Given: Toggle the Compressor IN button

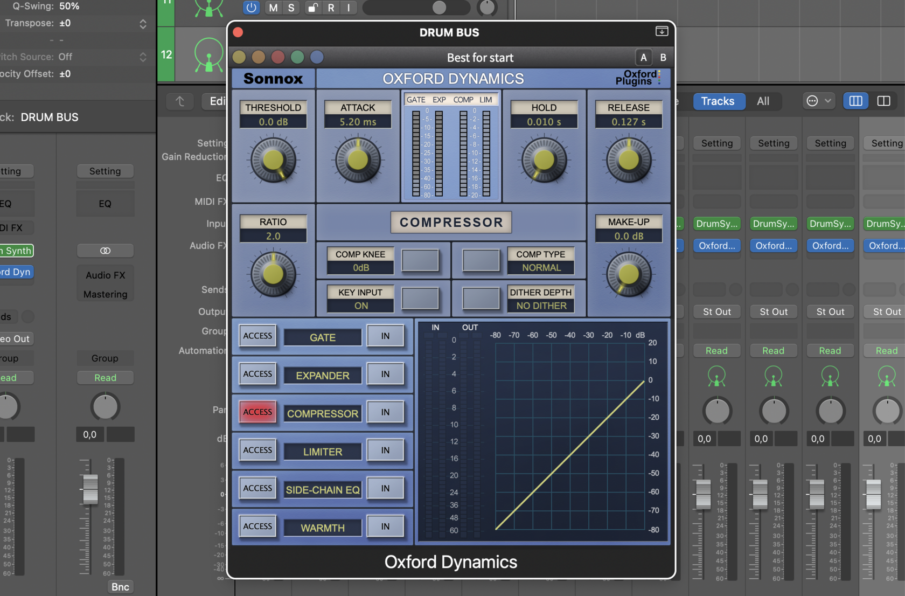Looking at the screenshot, I should [x=385, y=412].
